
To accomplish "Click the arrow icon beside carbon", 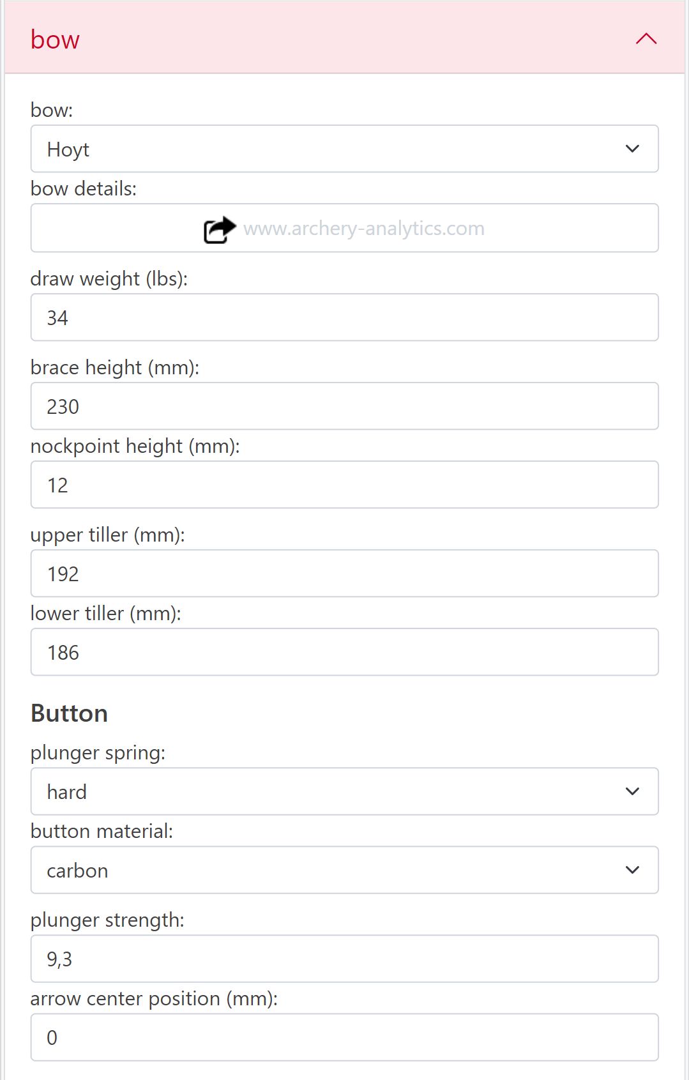I will 632,871.
